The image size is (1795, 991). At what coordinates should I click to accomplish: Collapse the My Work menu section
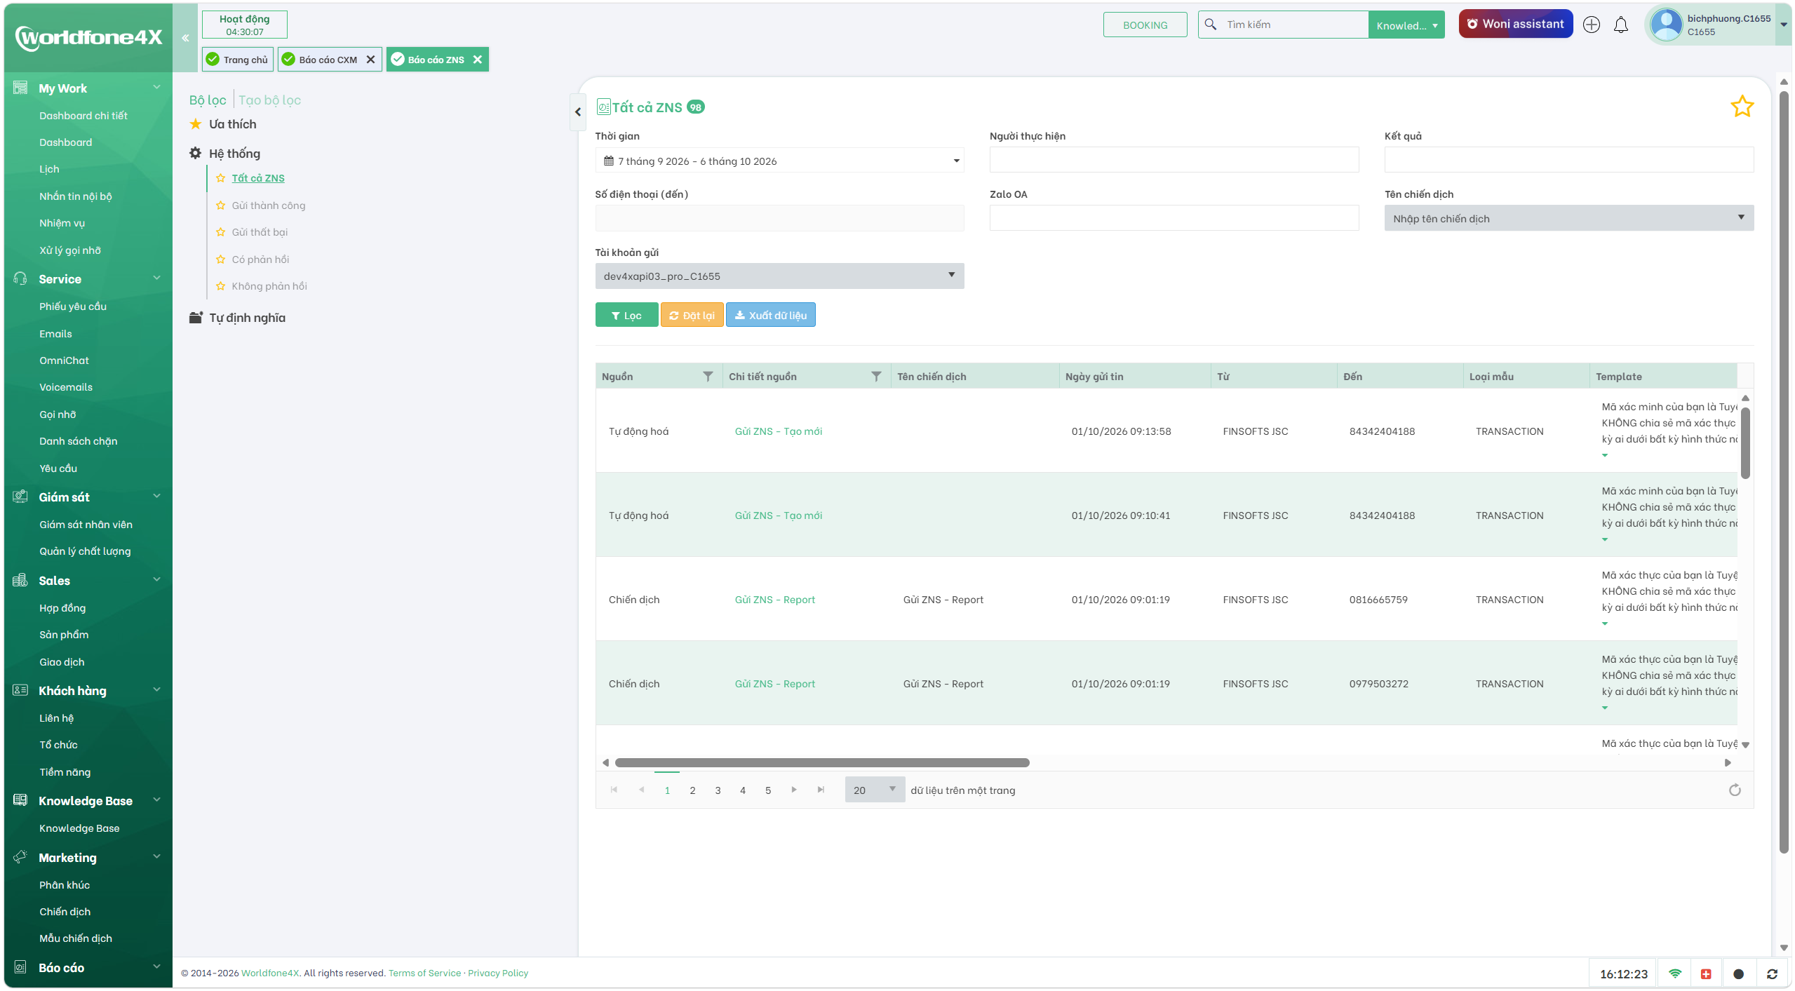157,87
